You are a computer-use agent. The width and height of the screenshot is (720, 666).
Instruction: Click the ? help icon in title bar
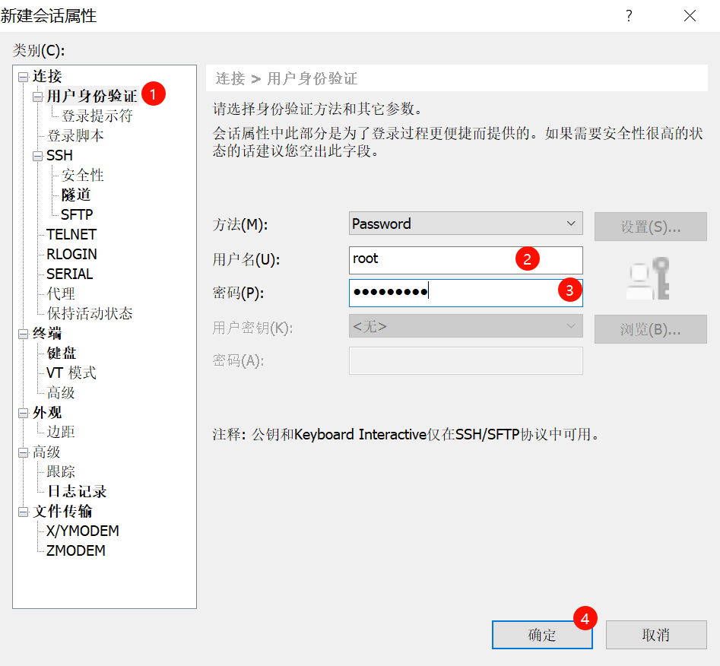pos(629,16)
